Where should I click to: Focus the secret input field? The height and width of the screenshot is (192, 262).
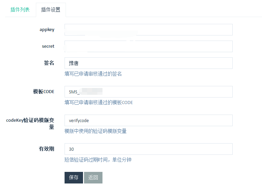point(148,46)
